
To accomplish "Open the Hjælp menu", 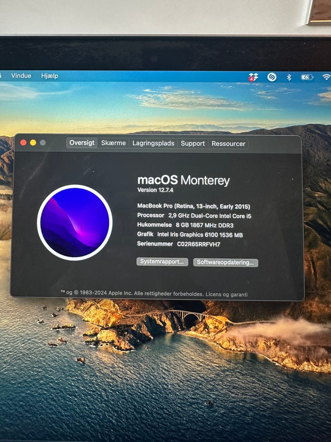I will point(50,76).
